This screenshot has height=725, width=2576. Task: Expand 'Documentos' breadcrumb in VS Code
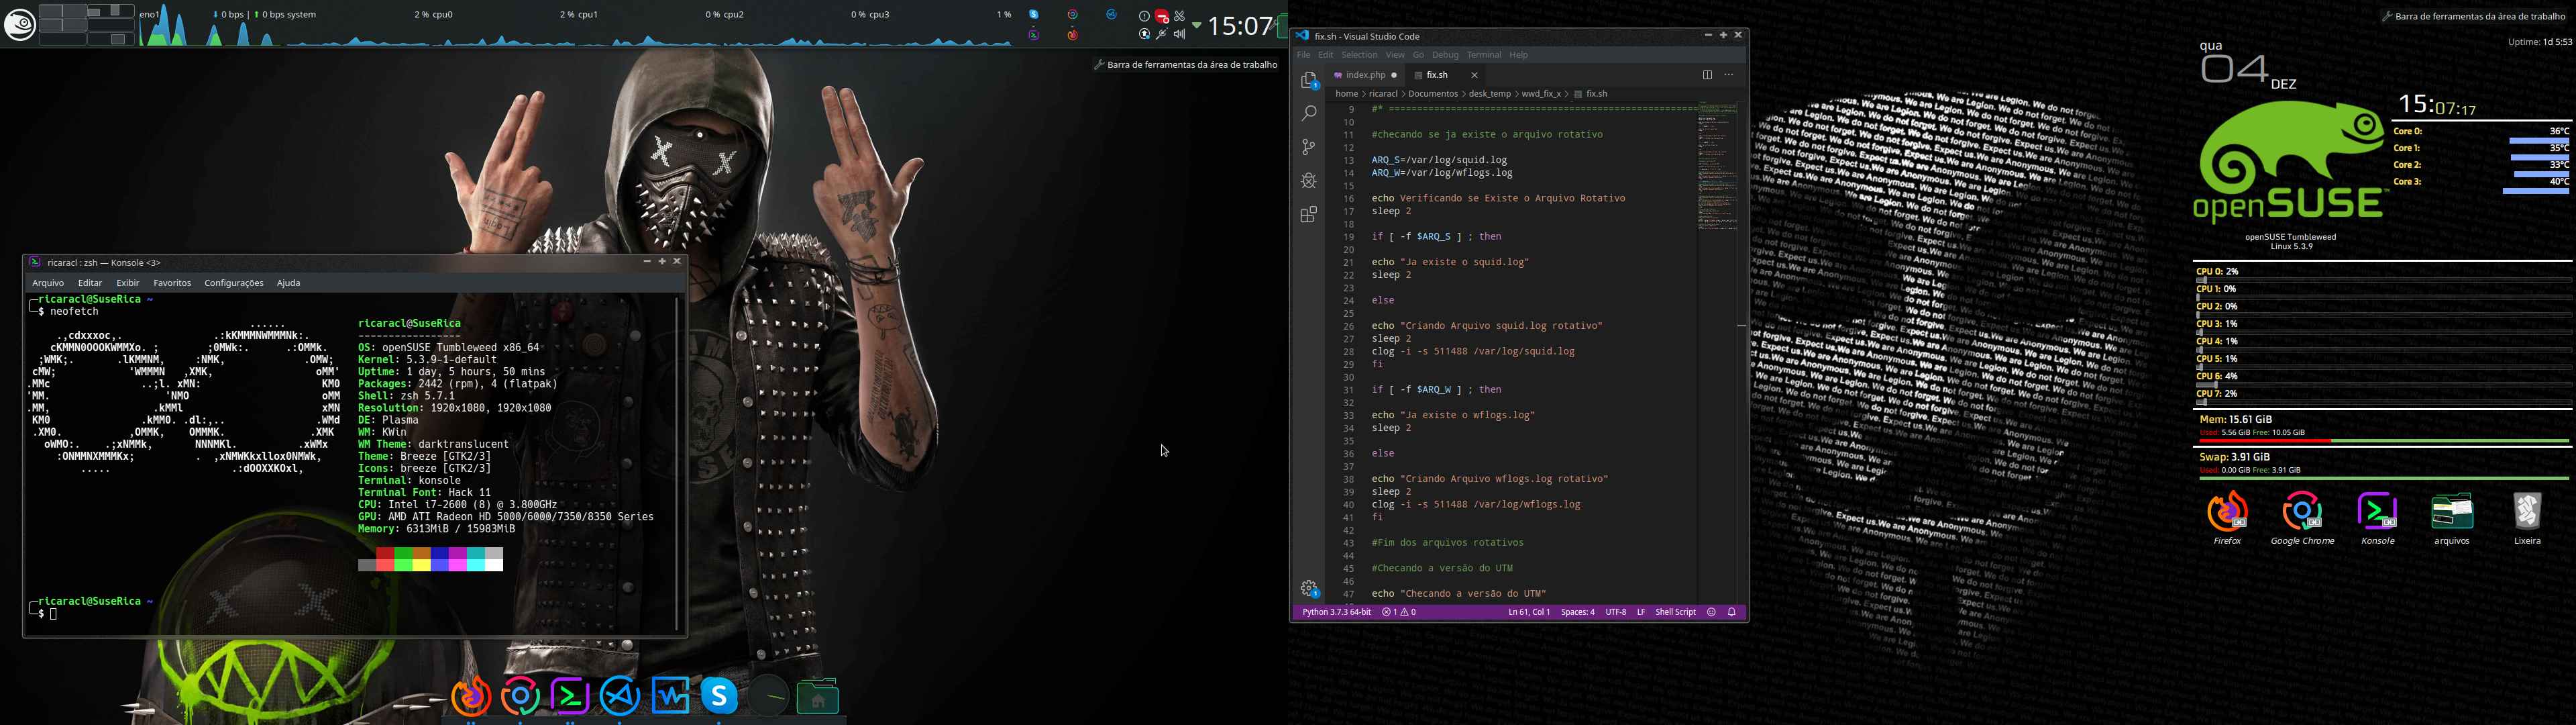click(x=1433, y=94)
